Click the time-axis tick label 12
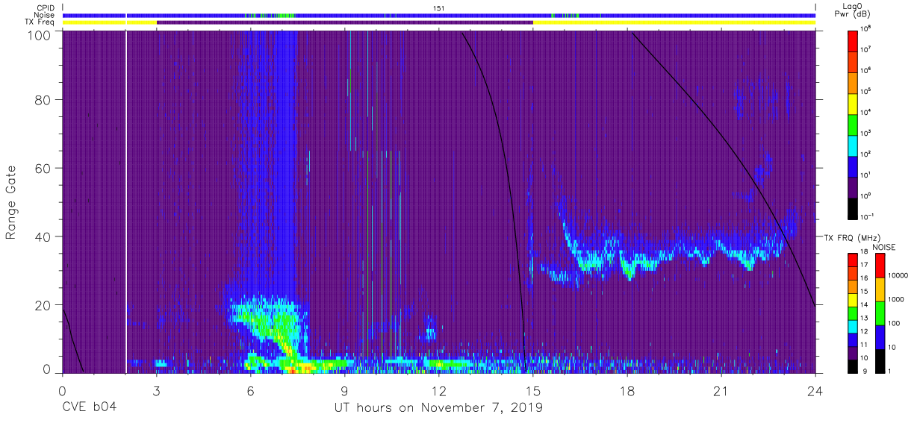This screenshot has height=423, width=917. (439, 391)
